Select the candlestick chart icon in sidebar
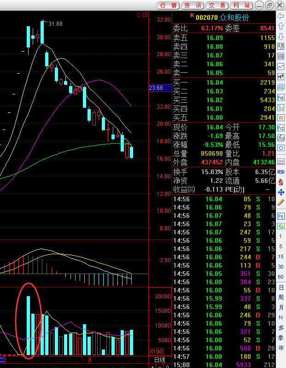 [281, 76]
